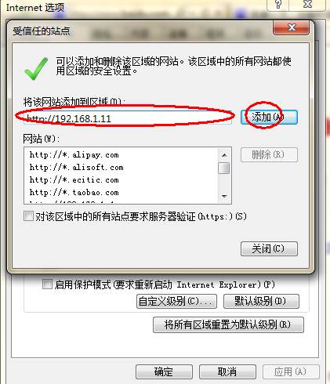Click the website list scroll down arrow

point(224,196)
